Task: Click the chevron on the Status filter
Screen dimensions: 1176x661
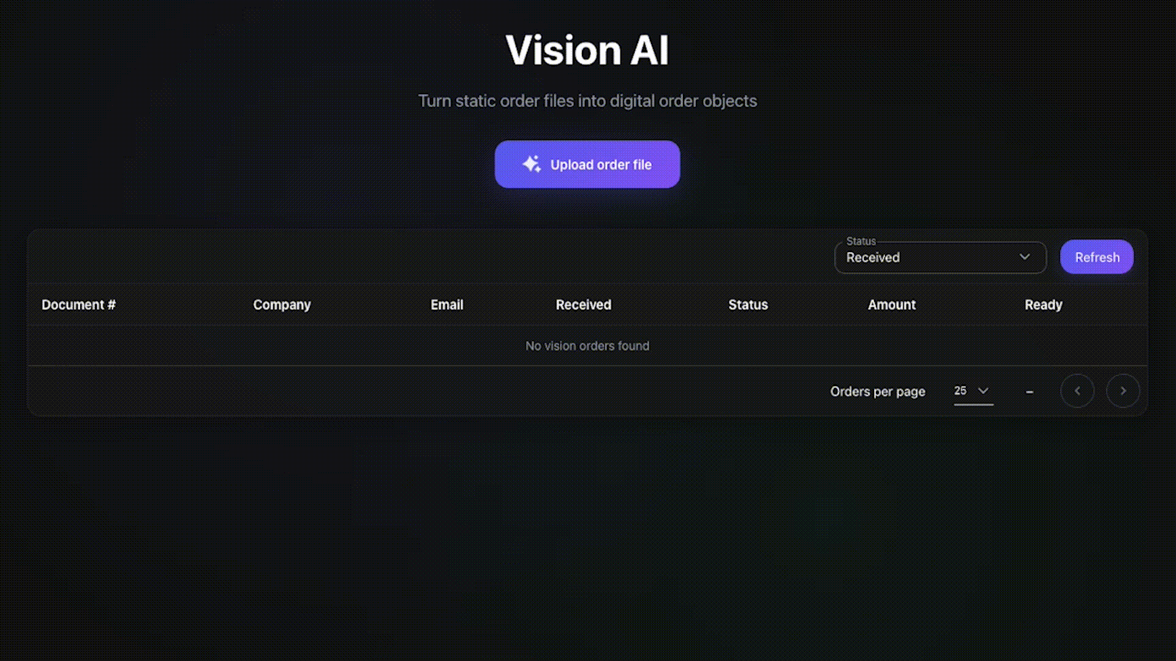Action: click(1025, 258)
